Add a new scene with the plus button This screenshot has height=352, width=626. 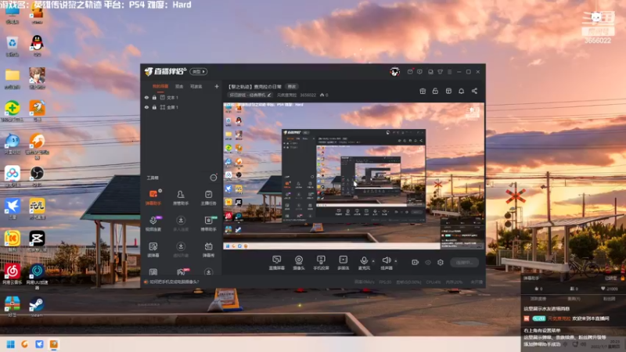point(217,86)
